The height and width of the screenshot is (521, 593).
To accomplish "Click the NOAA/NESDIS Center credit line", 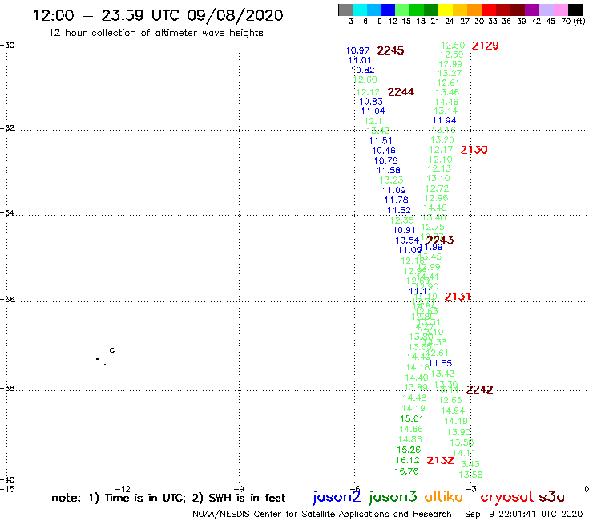I will [x=322, y=514].
